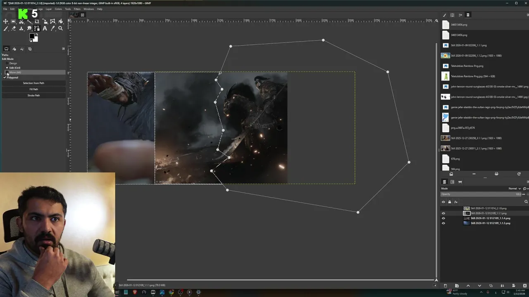Image resolution: width=529 pixels, height=297 pixels.
Task: Open the Undo History tab
Action: pyautogui.click(x=22, y=49)
